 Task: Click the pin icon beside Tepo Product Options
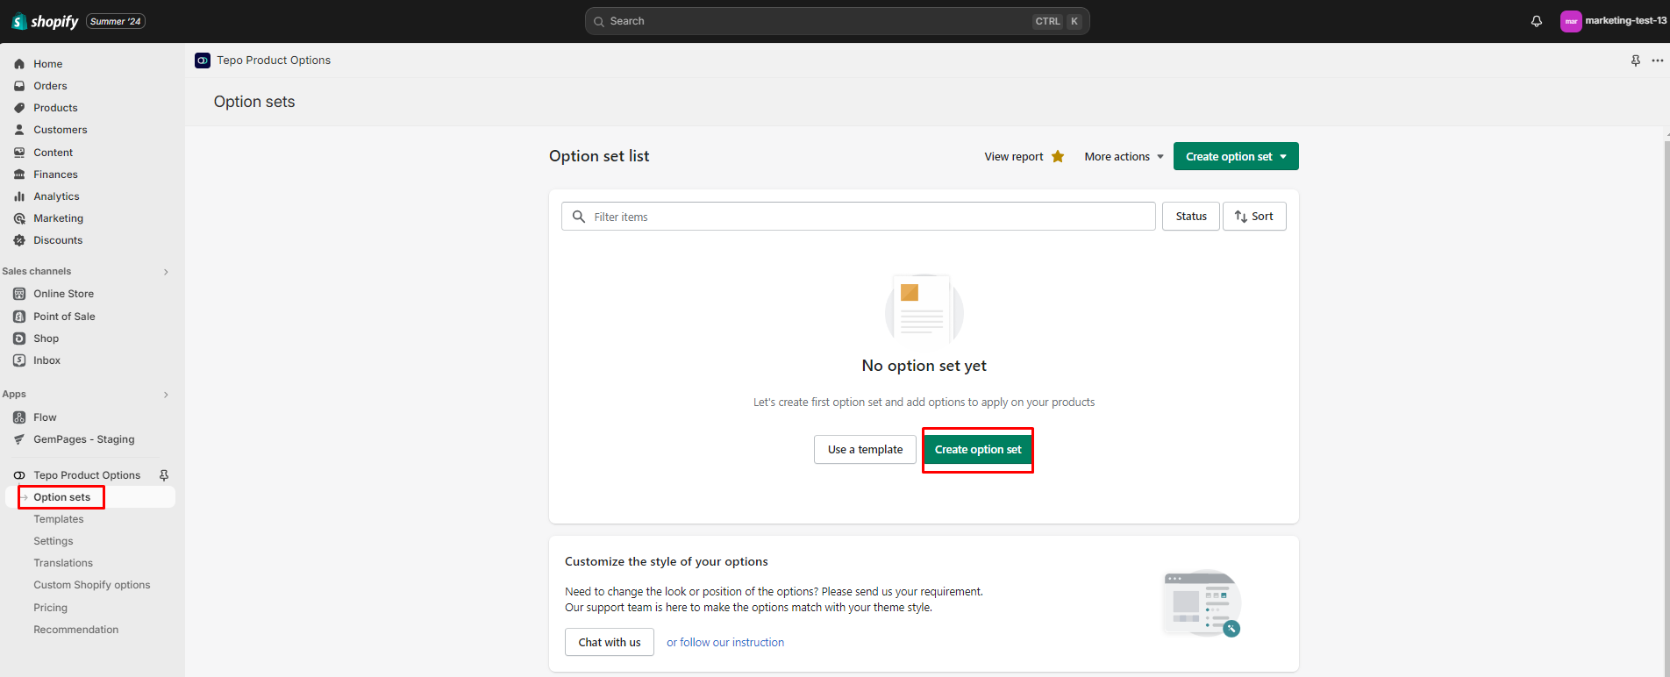[163, 475]
